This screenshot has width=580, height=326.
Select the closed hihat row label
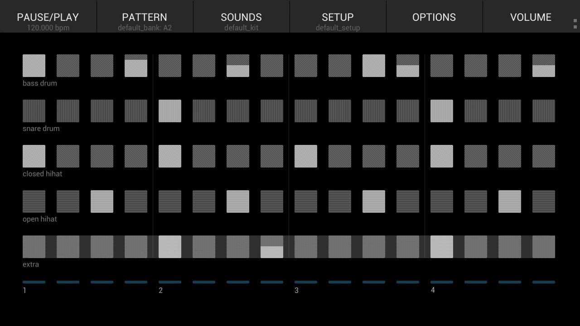coord(43,174)
